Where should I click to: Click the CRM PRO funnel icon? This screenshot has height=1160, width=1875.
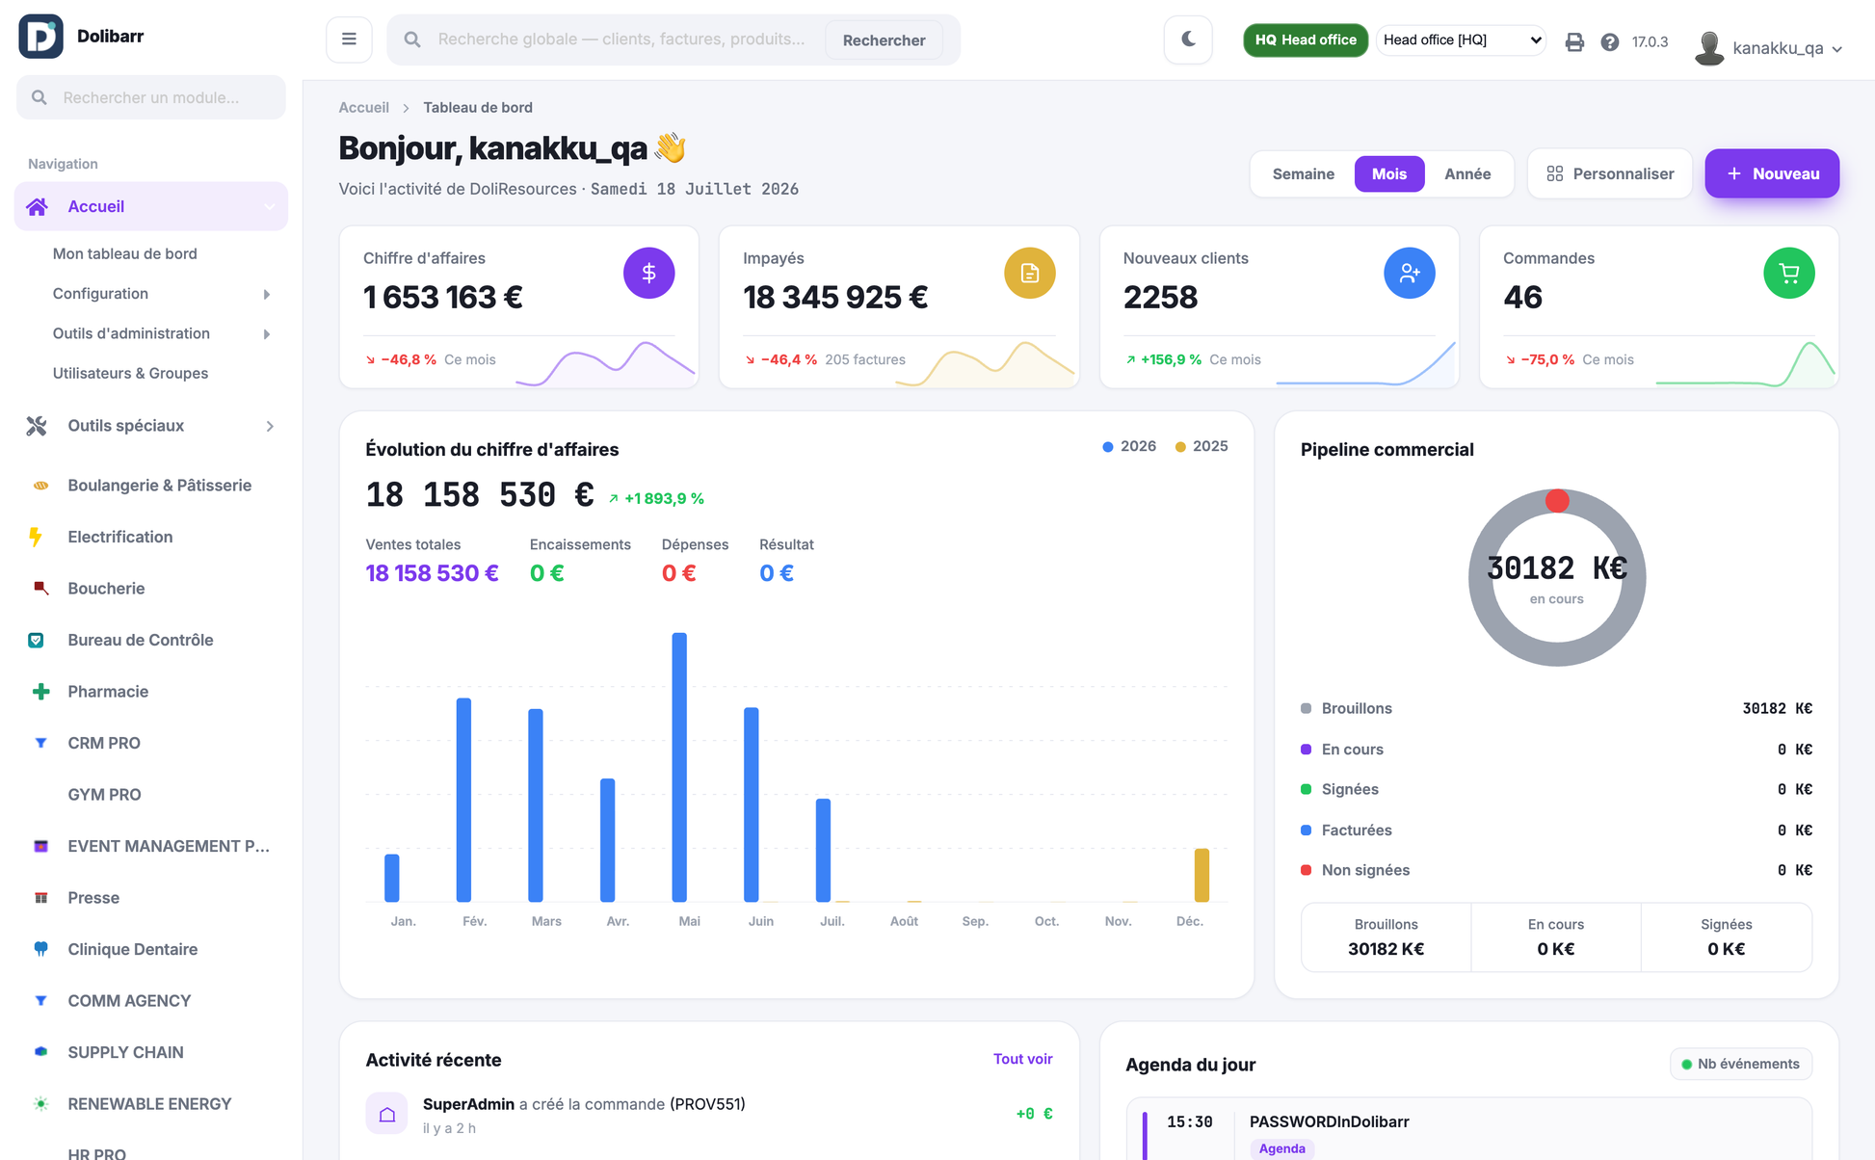pos(40,743)
